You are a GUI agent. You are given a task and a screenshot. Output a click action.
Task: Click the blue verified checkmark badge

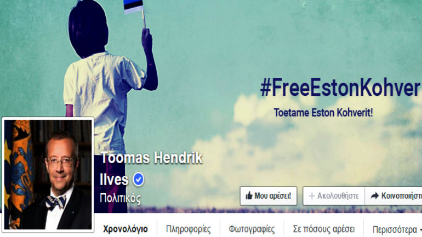pos(138,179)
